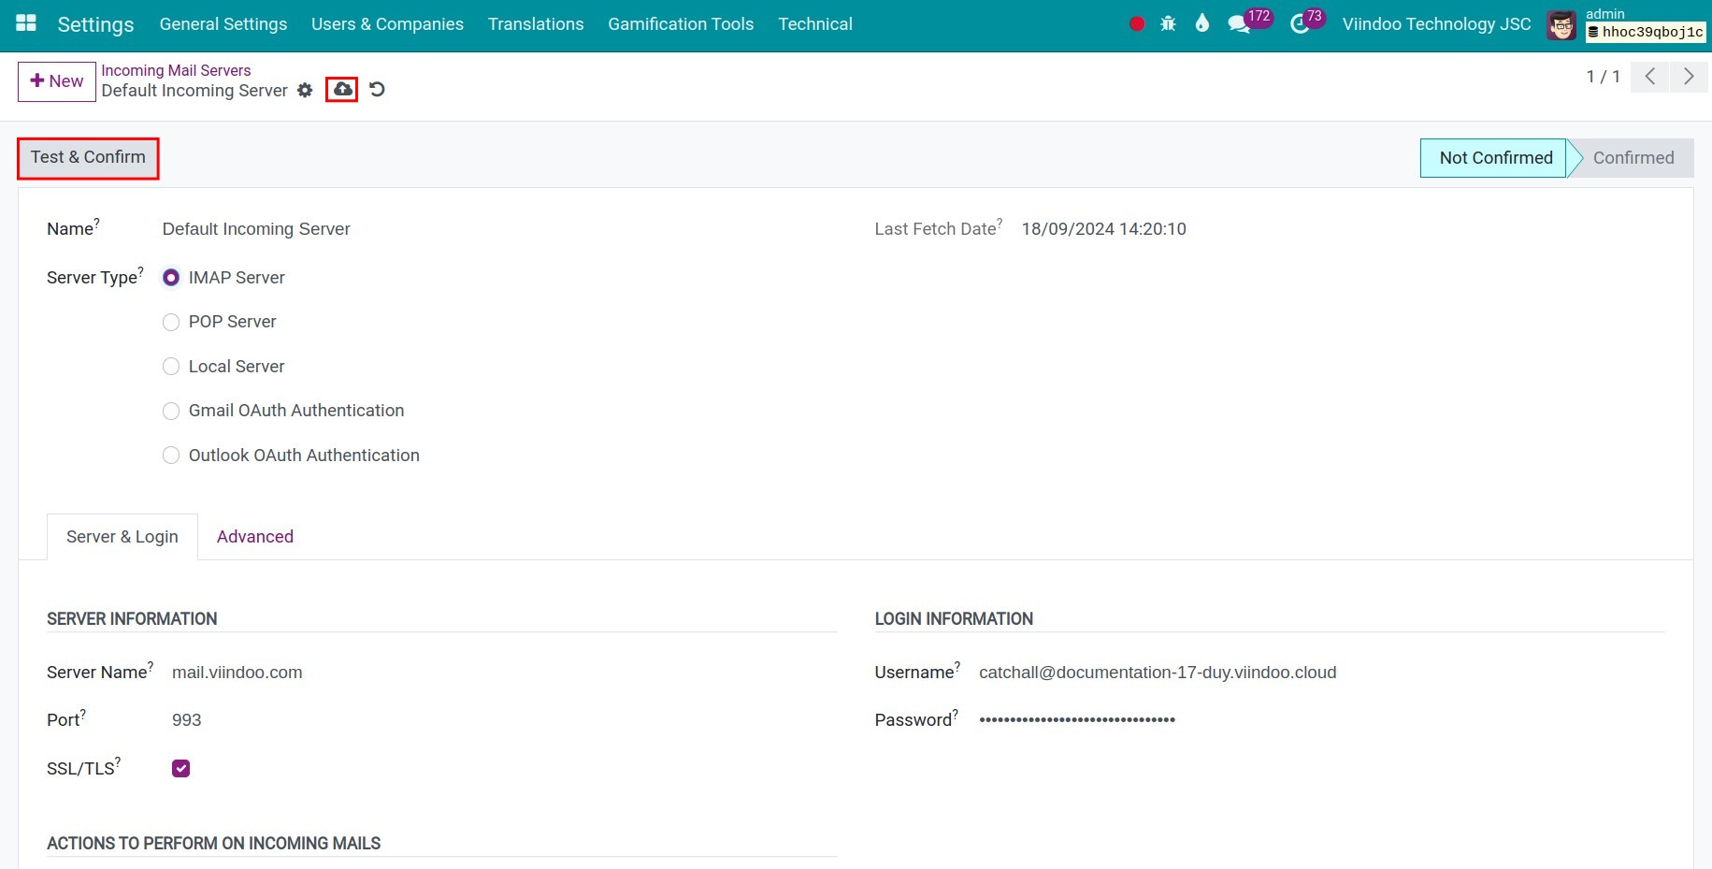The width and height of the screenshot is (1712, 869).
Task: Open the debug bug icon menu
Action: [1168, 24]
